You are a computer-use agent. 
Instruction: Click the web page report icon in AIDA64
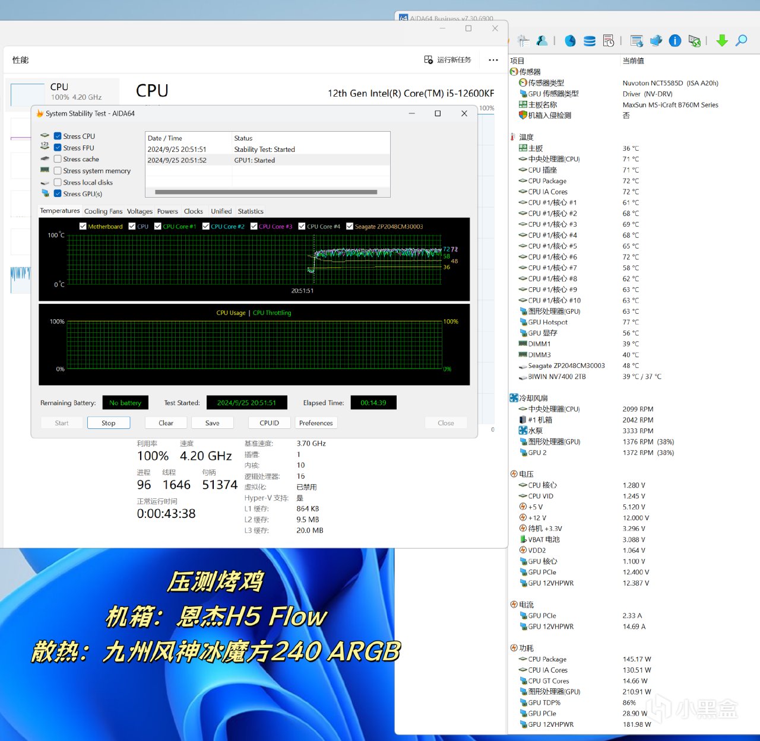636,40
